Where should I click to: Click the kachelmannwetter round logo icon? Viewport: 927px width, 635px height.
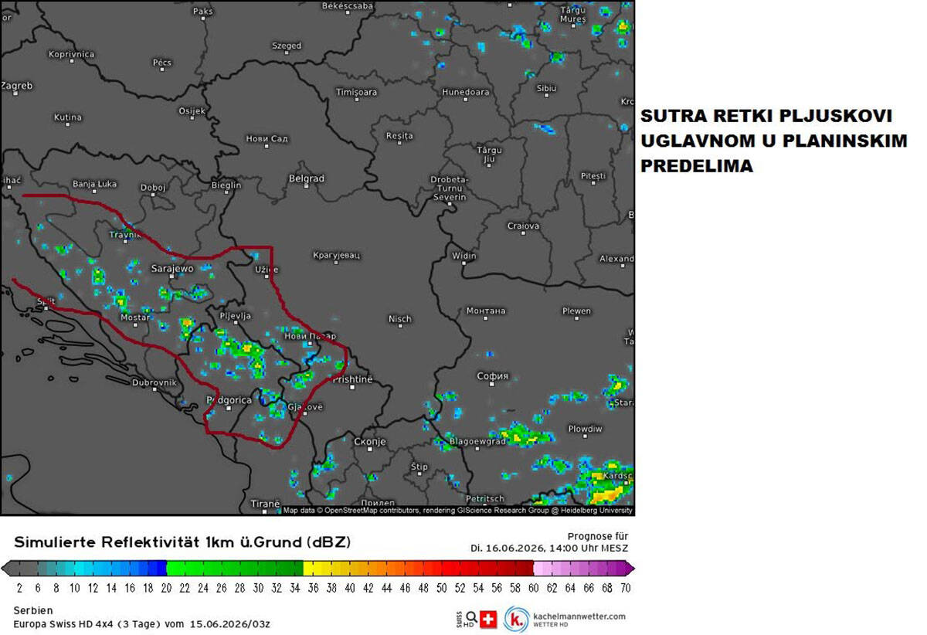tap(517, 619)
